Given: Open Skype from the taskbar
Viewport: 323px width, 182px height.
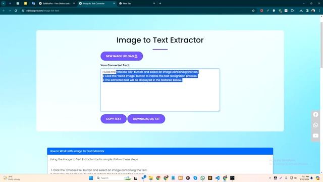Looking at the screenshot, I should tap(195, 178).
